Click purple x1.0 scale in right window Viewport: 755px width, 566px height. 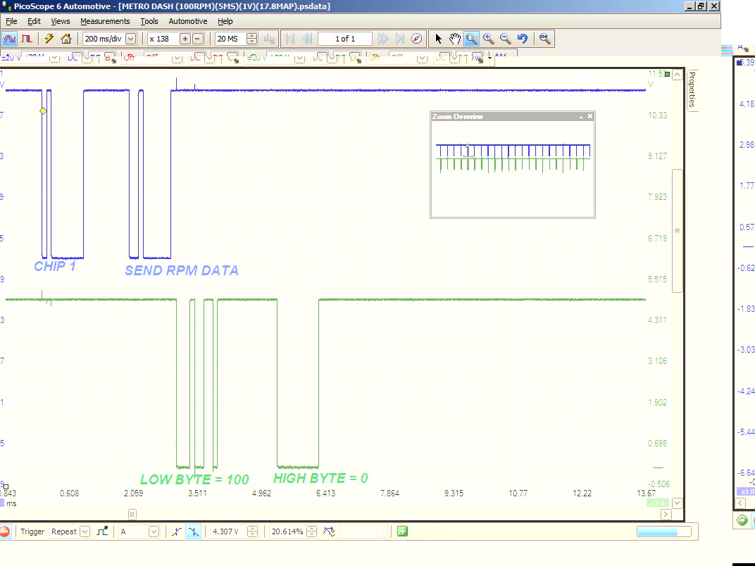[746, 492]
